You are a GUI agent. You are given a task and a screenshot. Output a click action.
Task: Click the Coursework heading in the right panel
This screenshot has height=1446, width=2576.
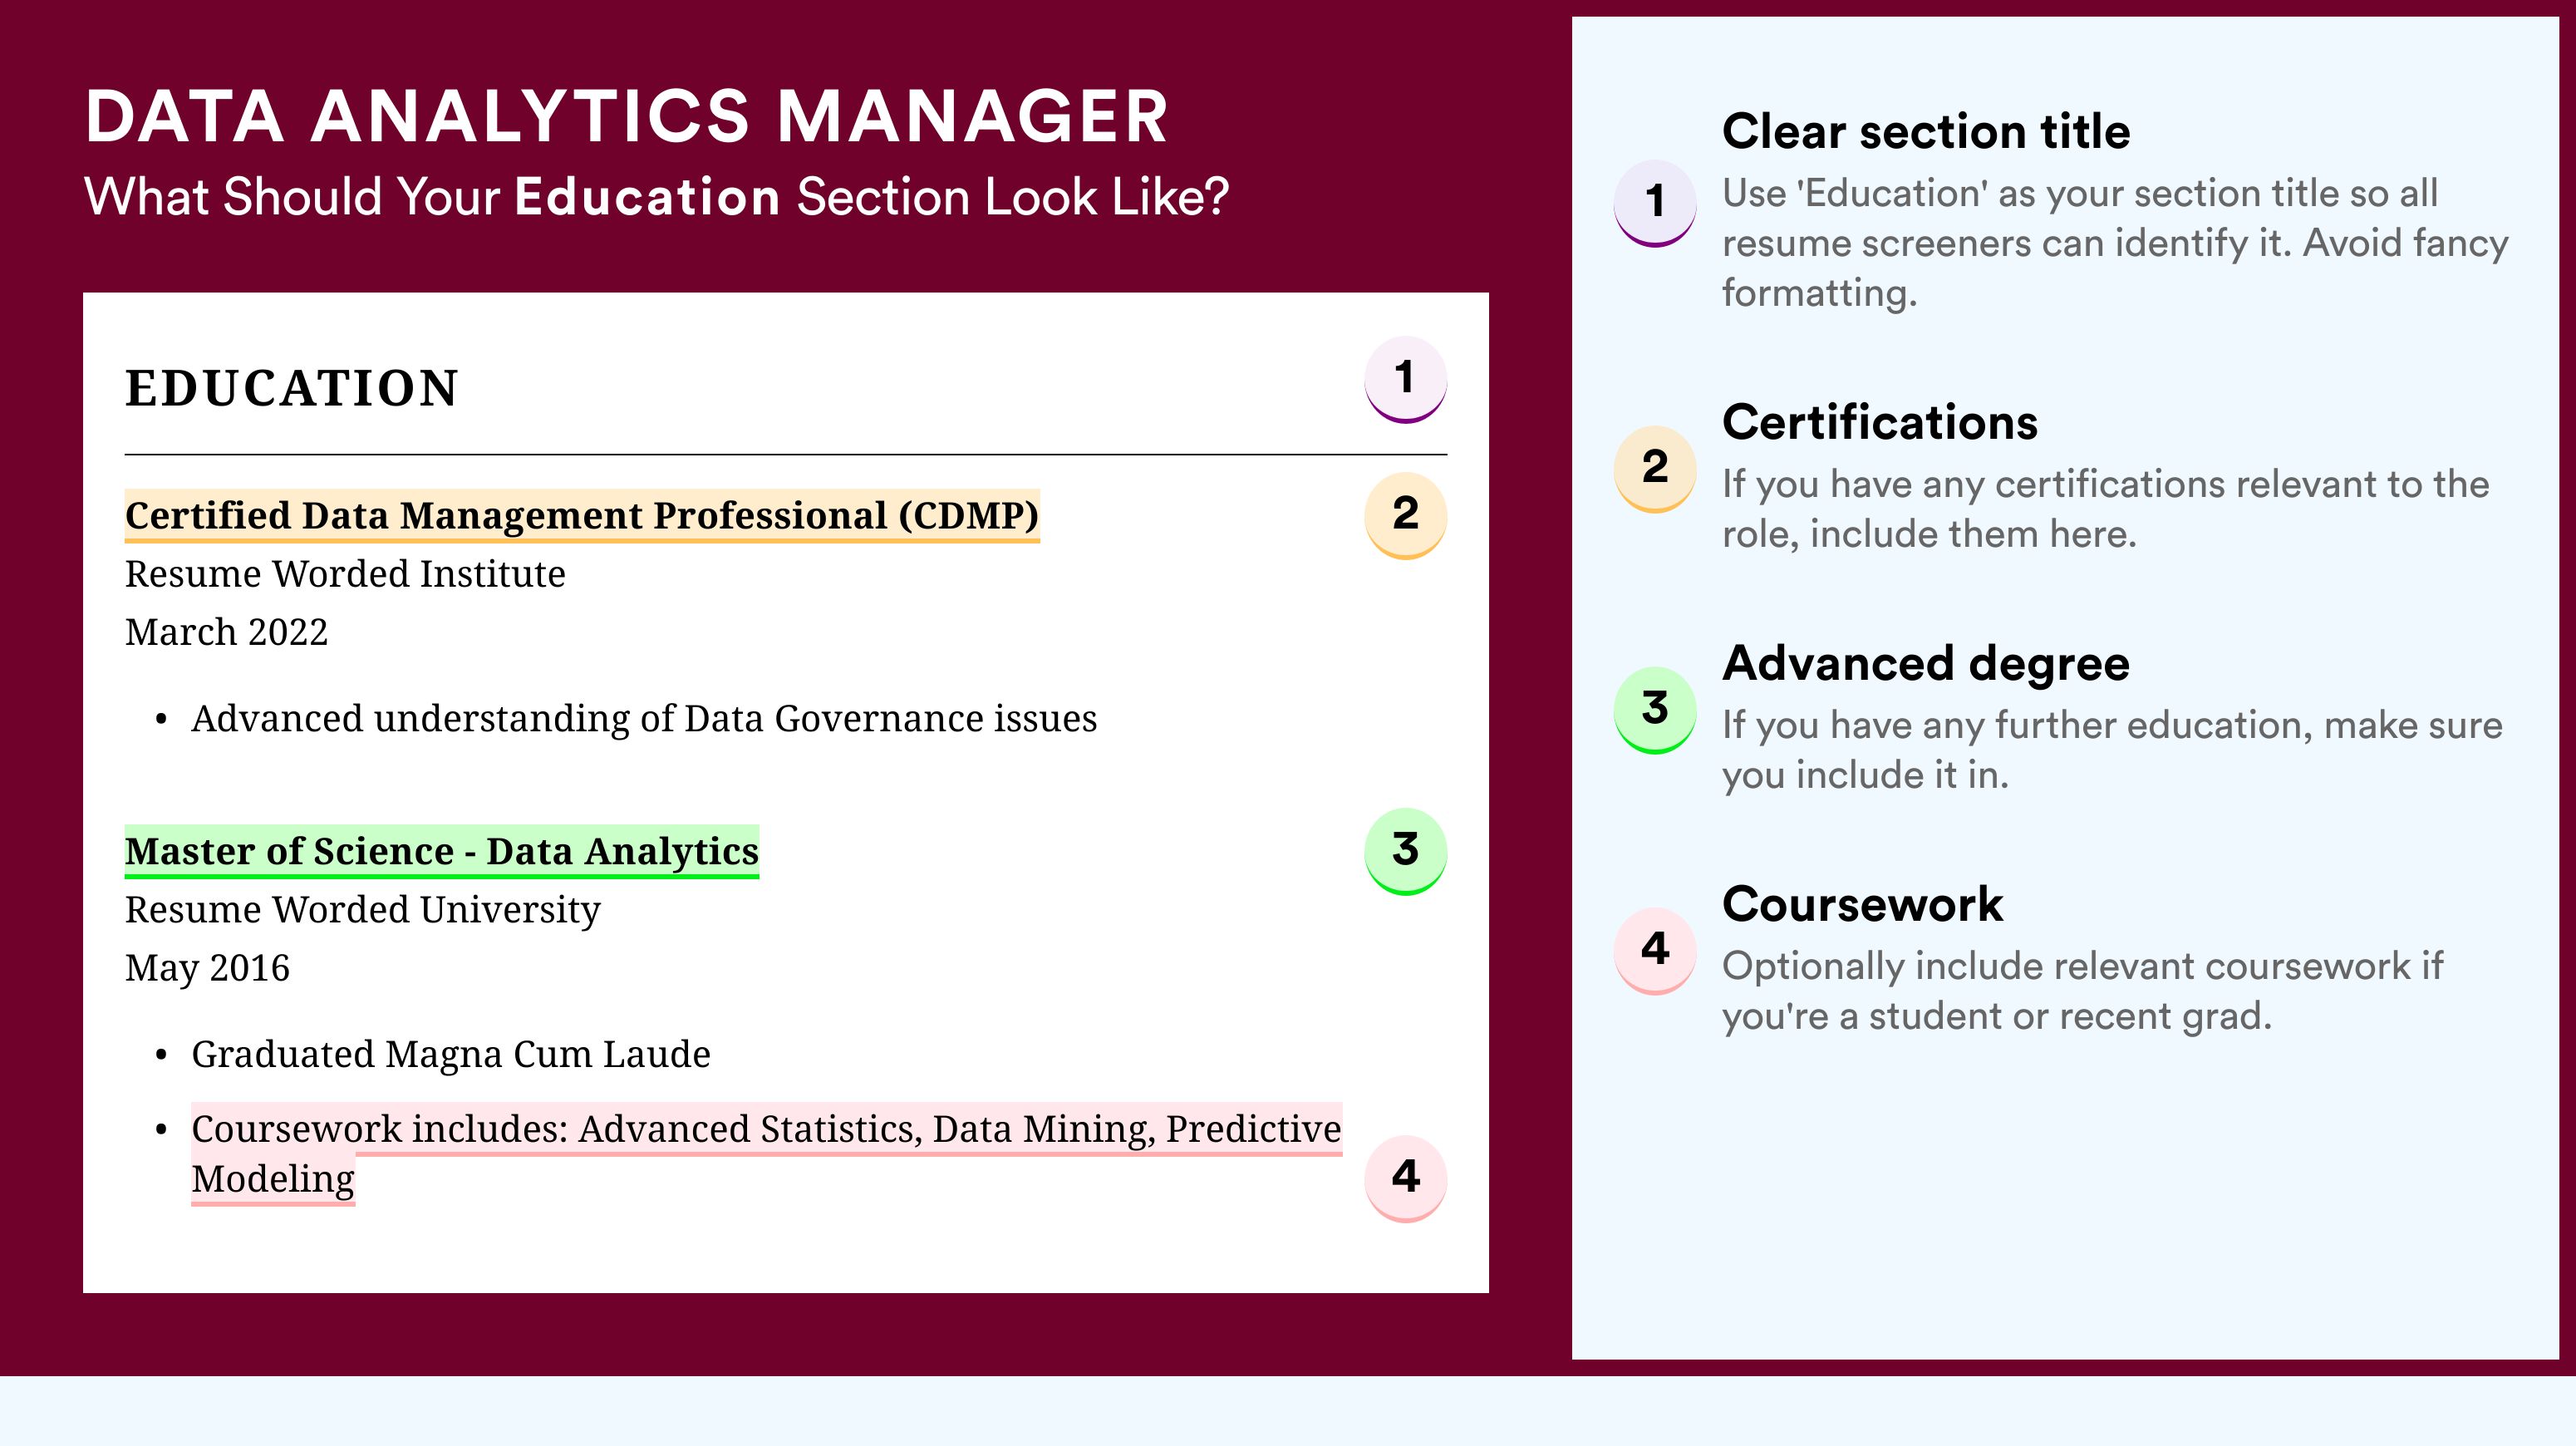pos(1862,904)
